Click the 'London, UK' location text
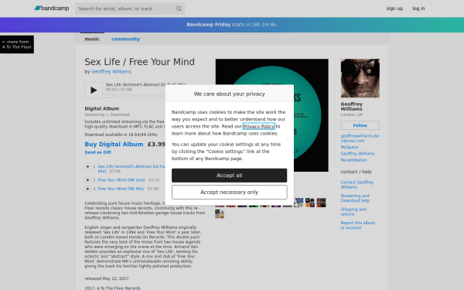Screen dimensions: 464x290 coord(352,114)
